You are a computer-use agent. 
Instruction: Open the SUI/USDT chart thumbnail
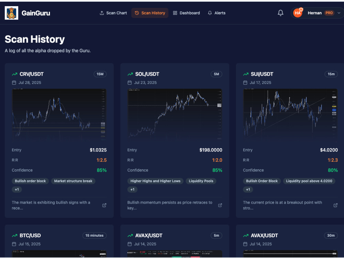tap(290, 115)
